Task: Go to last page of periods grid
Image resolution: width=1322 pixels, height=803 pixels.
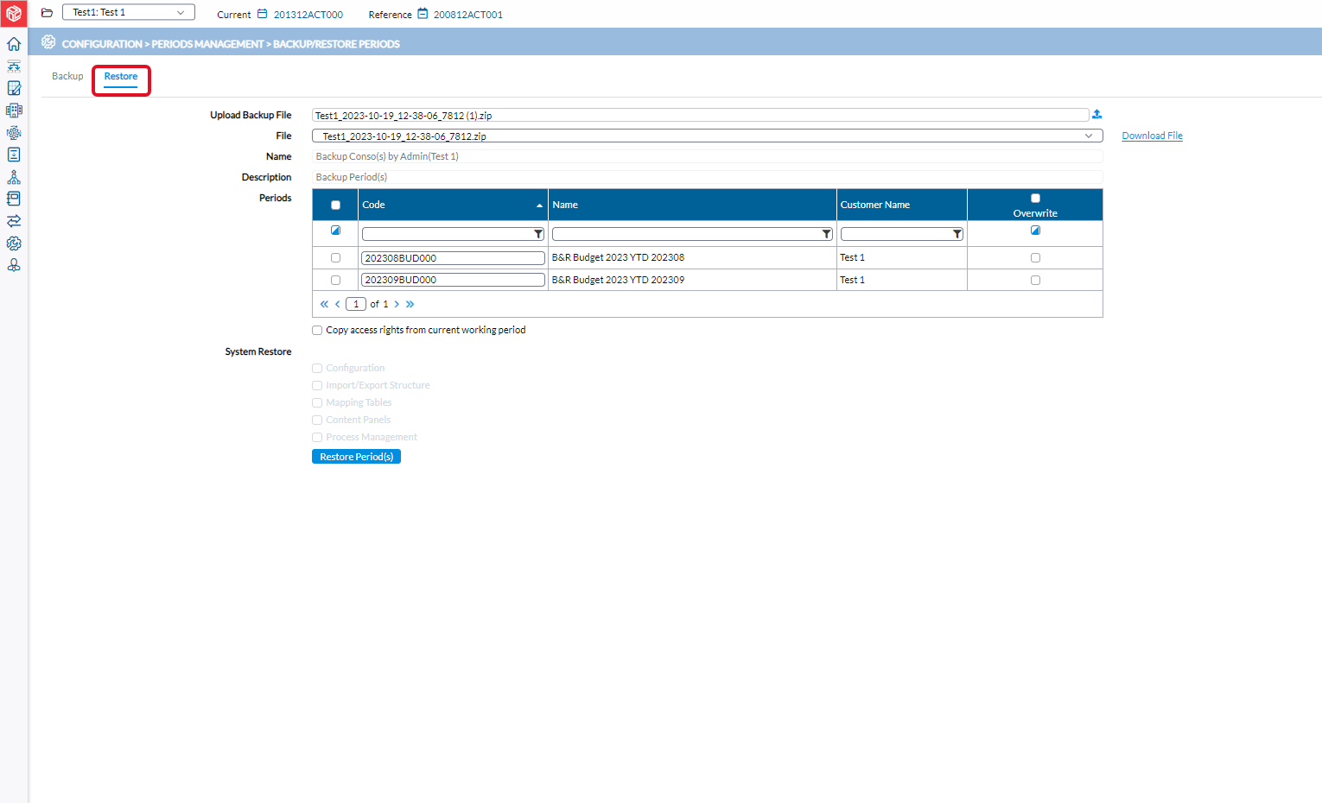Action: pos(410,304)
